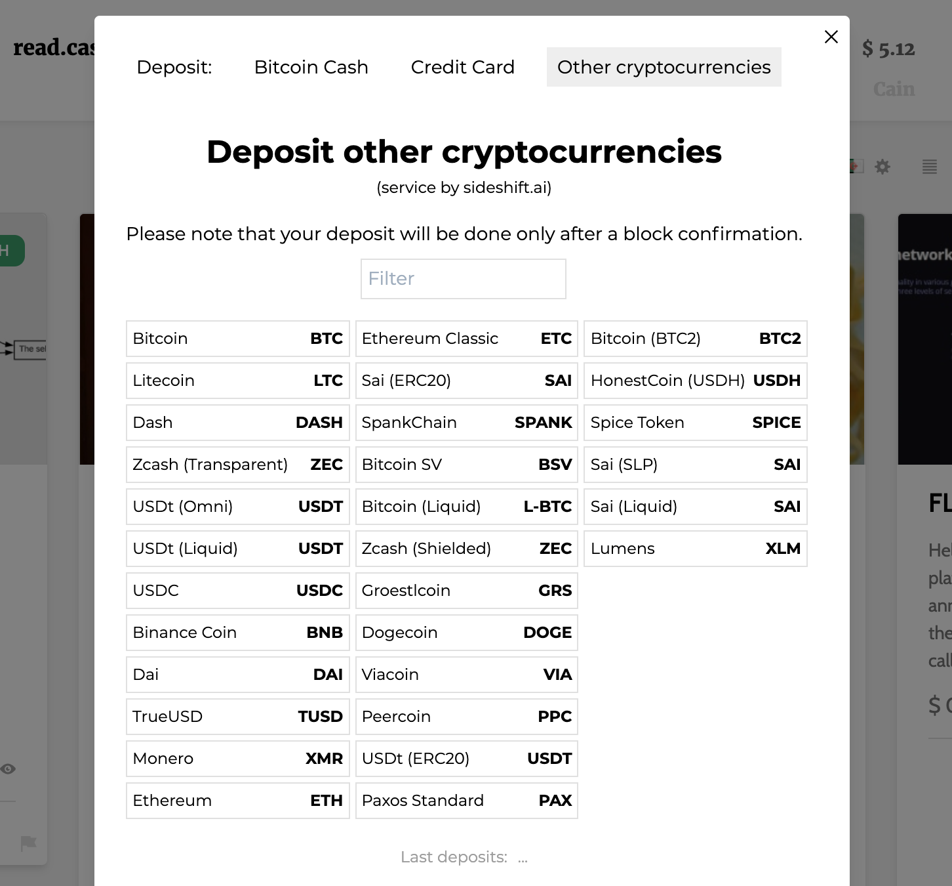Choose USDt (ERC20) USDT option
The width and height of the screenshot is (952, 886).
click(x=467, y=759)
